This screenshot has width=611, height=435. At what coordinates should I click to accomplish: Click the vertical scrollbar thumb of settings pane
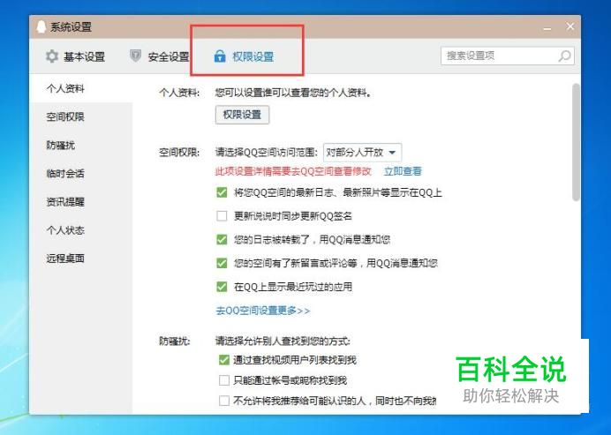(576, 142)
